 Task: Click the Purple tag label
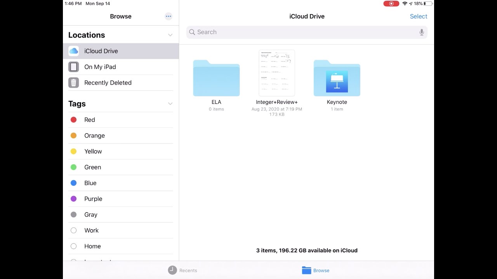coord(94,199)
